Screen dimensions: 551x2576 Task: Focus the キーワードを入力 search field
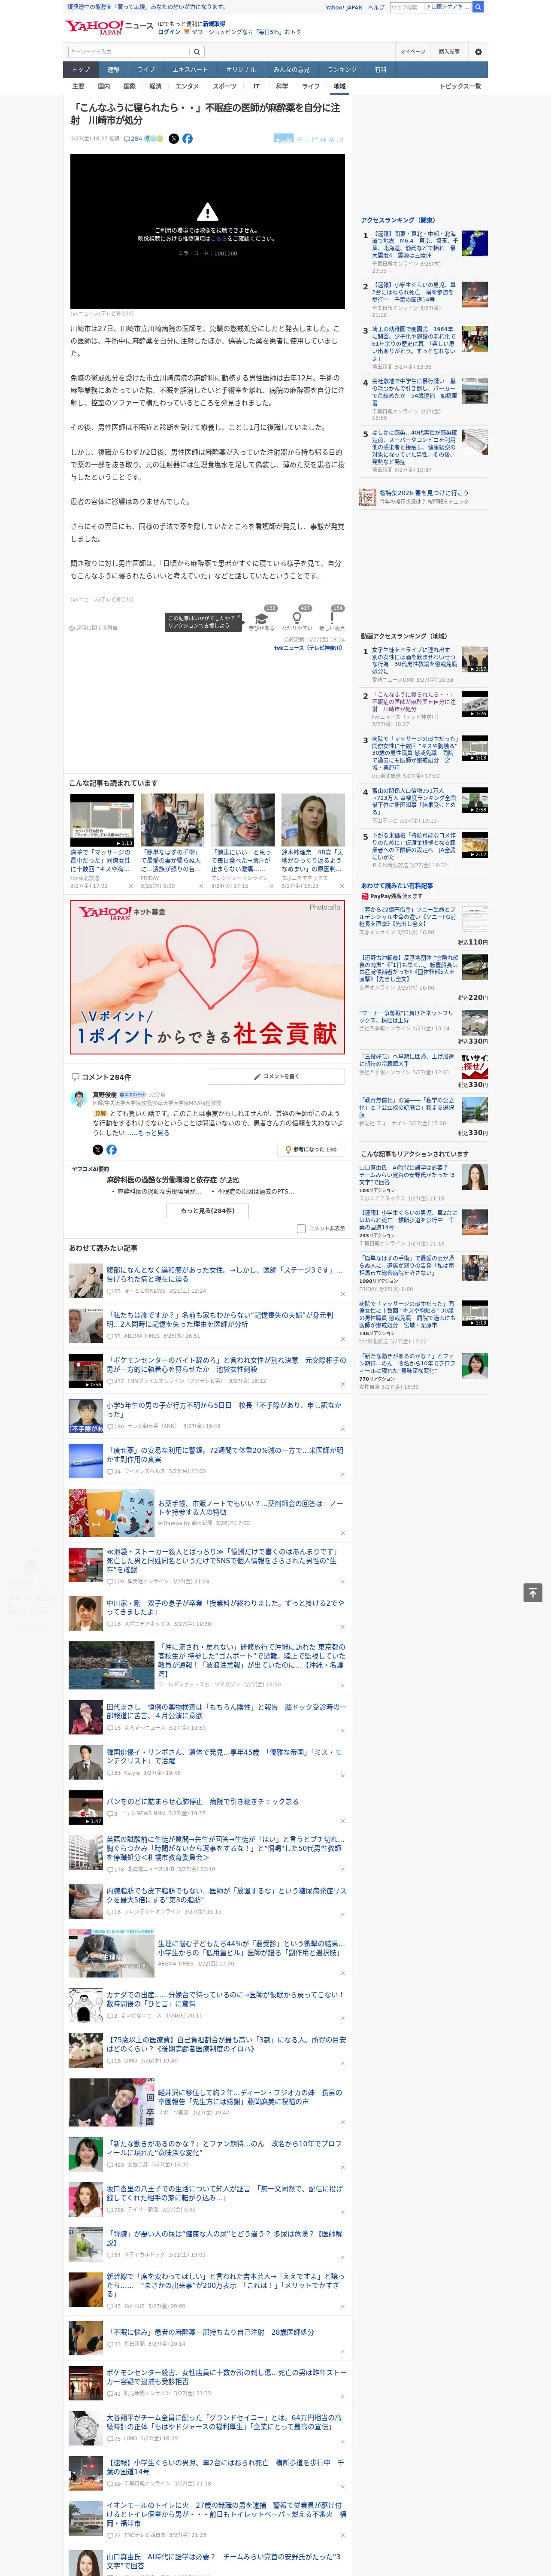click(129, 52)
